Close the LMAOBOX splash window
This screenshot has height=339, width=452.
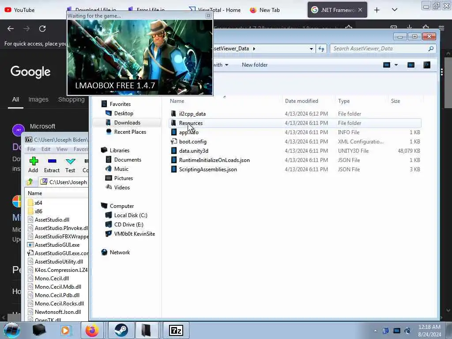[208, 16]
